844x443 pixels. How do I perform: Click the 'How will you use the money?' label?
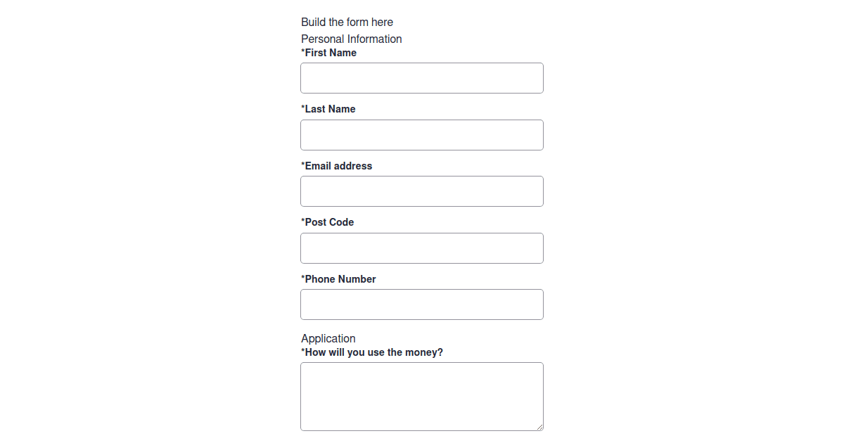coord(374,352)
